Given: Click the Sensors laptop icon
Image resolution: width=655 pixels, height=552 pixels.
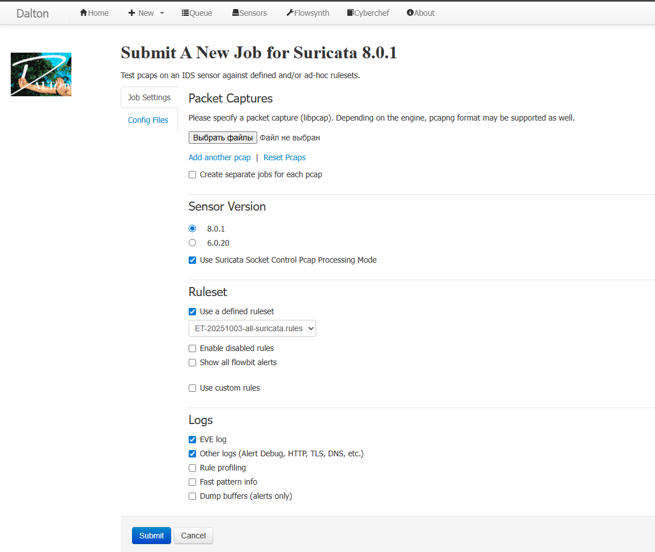Looking at the screenshot, I should [x=236, y=13].
